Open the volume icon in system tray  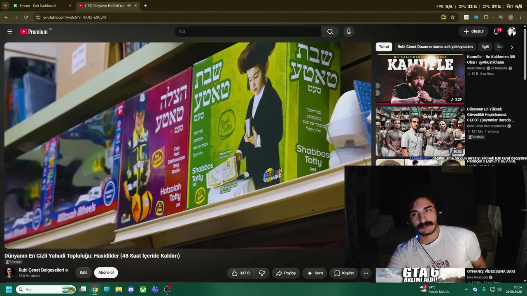tap(499, 289)
